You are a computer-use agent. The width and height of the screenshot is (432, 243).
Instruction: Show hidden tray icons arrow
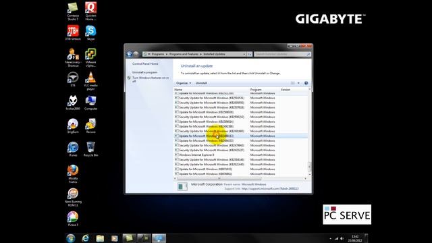pyautogui.click(x=331, y=238)
